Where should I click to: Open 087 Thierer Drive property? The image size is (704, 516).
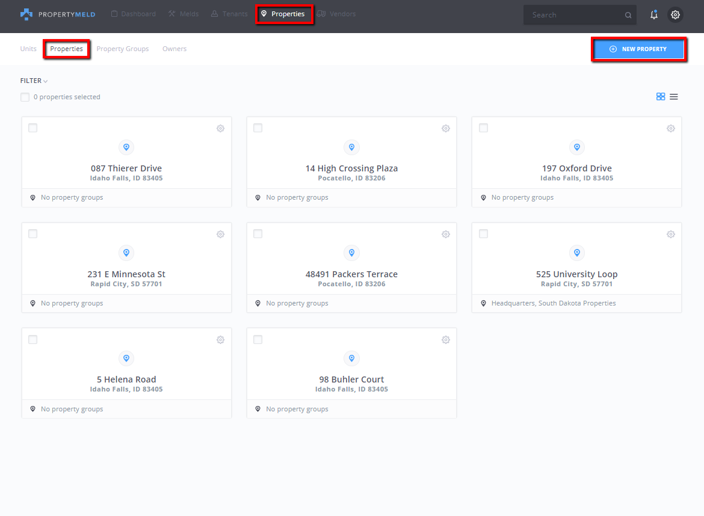126,168
